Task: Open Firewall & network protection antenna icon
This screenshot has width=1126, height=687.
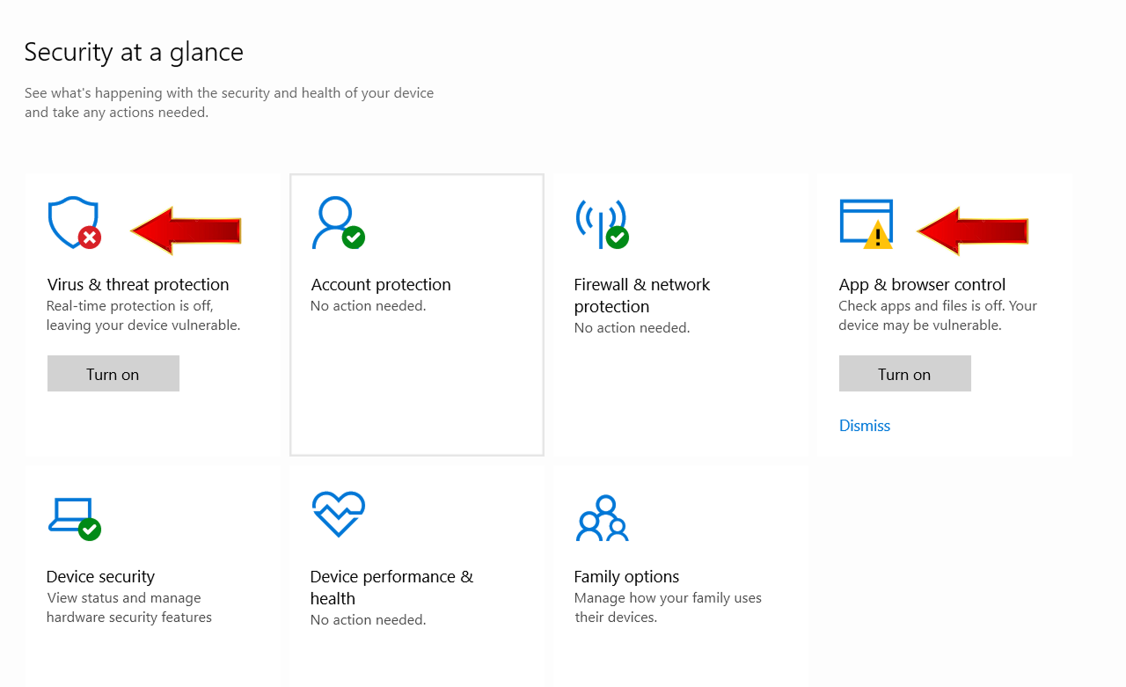Action: 603,223
